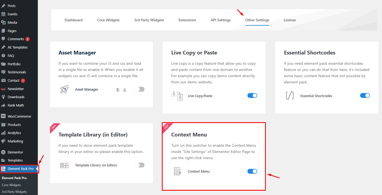
Task: Click the FAQ question mark icon
Action: coord(3,56)
